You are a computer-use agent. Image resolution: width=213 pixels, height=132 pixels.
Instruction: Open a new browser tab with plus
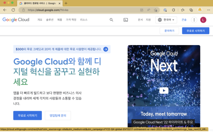point(66,3)
